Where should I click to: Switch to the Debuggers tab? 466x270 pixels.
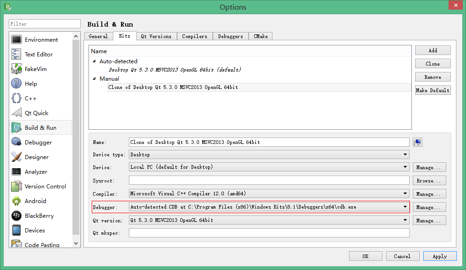click(230, 36)
